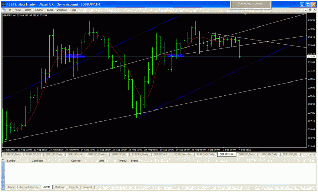Open the Charts menu
The height and width of the screenshot is (192, 318).
point(39,10)
